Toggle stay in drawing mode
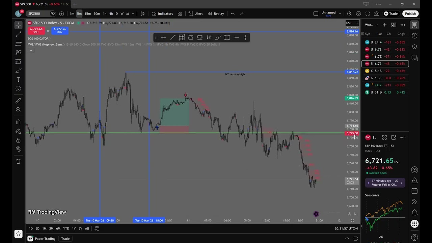Screen dimensions: 432x243 click(18, 131)
